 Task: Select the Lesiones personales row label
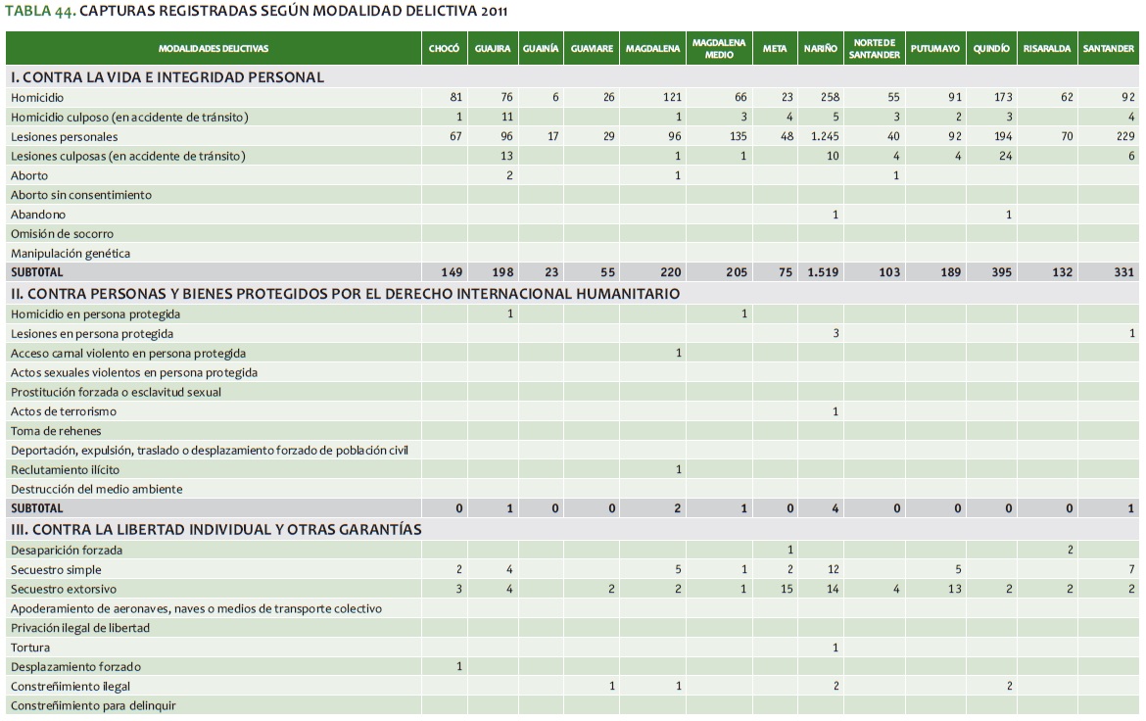pos(64,137)
